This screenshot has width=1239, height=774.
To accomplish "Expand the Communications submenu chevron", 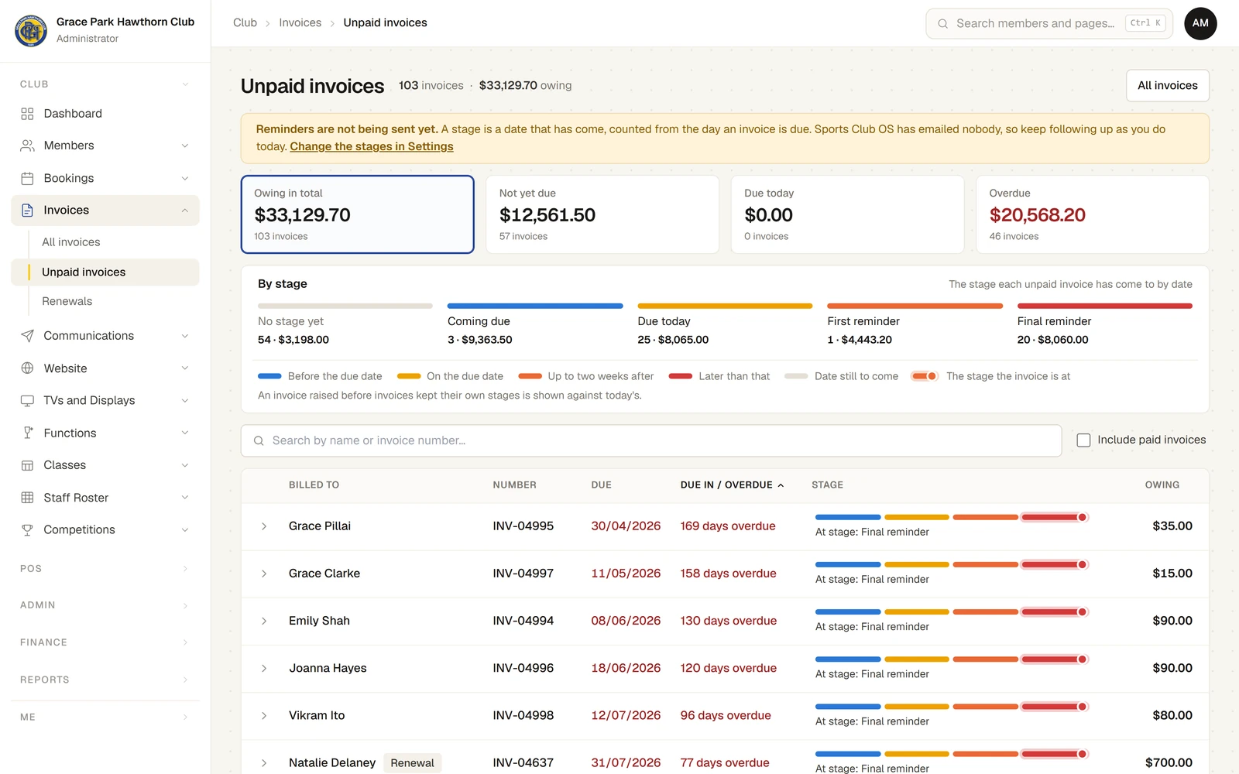I will click(x=185, y=336).
